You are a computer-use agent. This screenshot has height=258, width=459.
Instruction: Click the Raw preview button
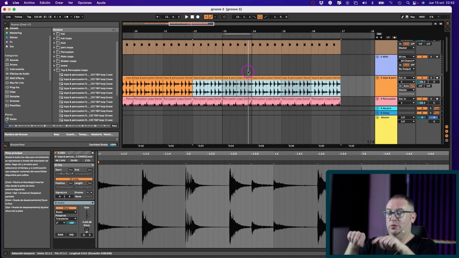(114, 126)
